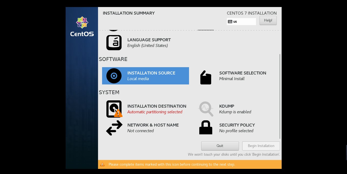Open Kdump magnifier icon
The width and height of the screenshot is (347, 174).
click(x=206, y=109)
